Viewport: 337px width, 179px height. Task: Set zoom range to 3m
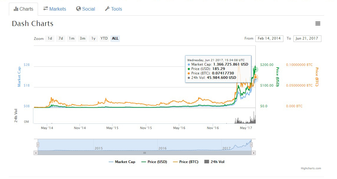coord(82,38)
